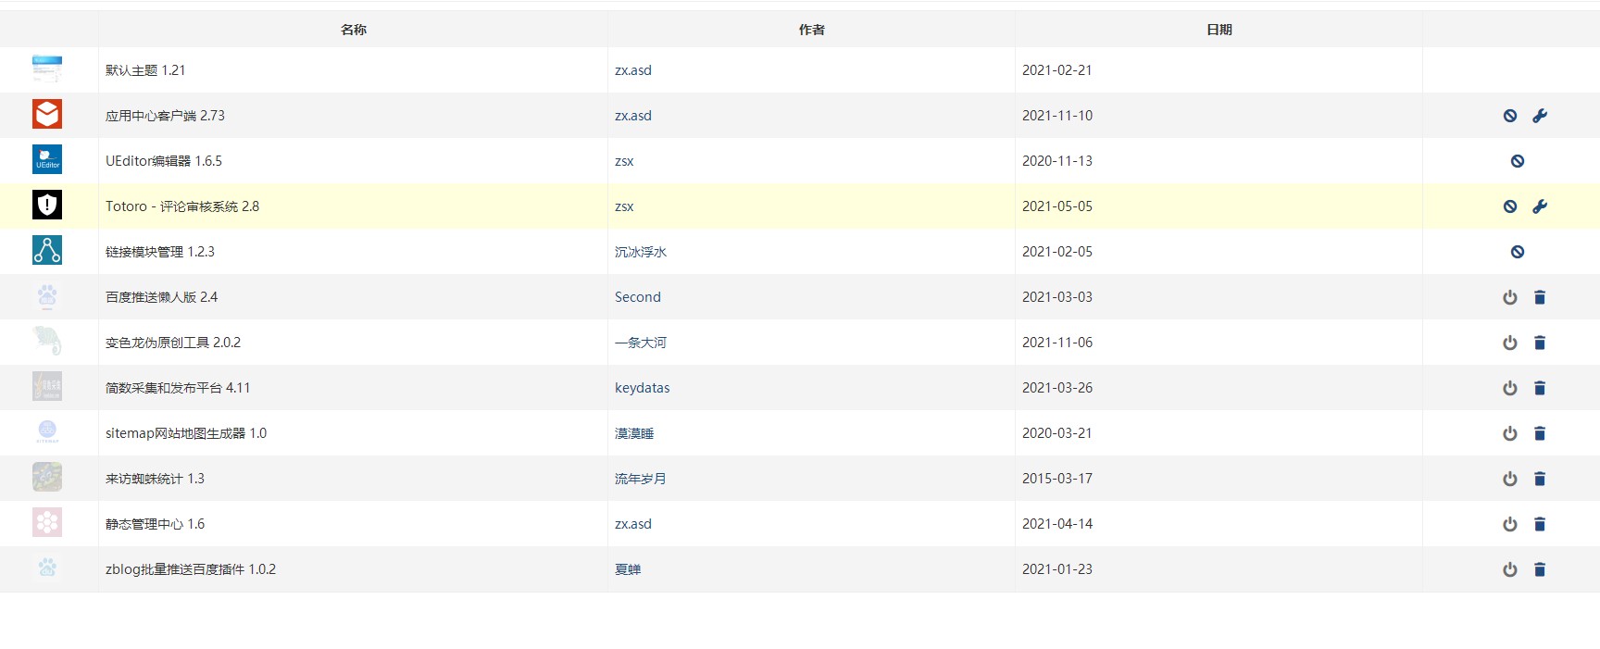The image size is (1600, 649).
Task: Open author link zx.asd for 默认主题
Action: click(632, 70)
